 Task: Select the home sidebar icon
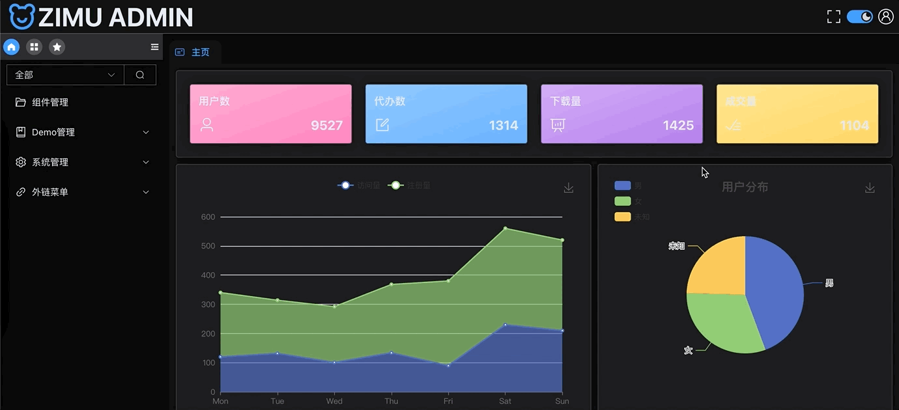pos(11,47)
